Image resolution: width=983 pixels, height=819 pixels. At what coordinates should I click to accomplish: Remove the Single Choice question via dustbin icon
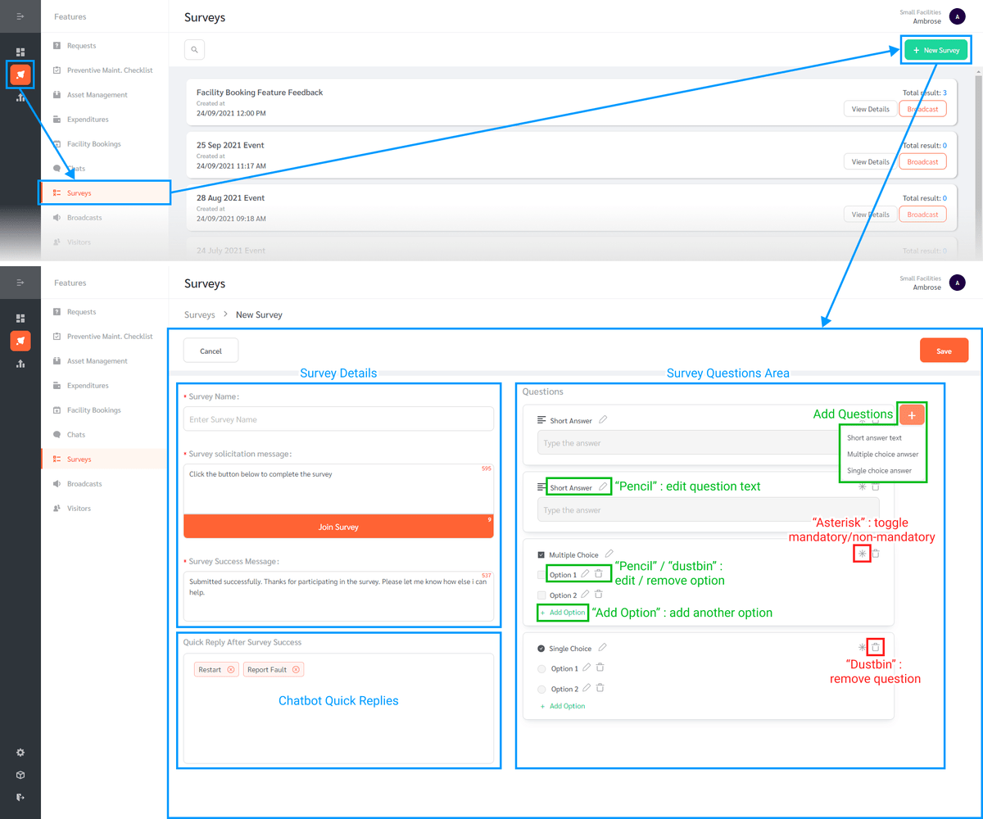coord(875,647)
